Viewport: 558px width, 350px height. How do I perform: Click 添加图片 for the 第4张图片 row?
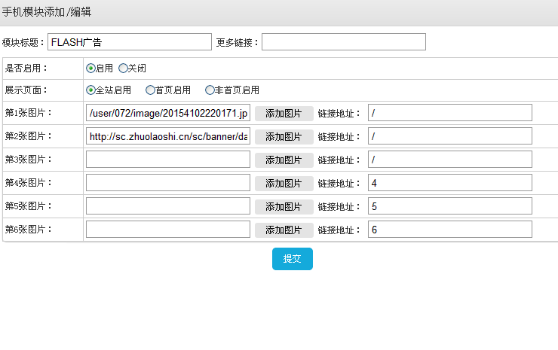point(284,184)
